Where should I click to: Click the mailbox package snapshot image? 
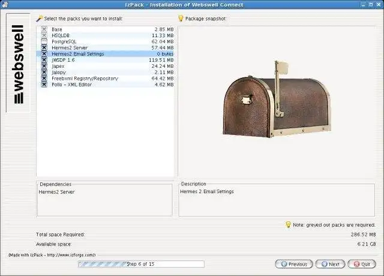pos(277,99)
